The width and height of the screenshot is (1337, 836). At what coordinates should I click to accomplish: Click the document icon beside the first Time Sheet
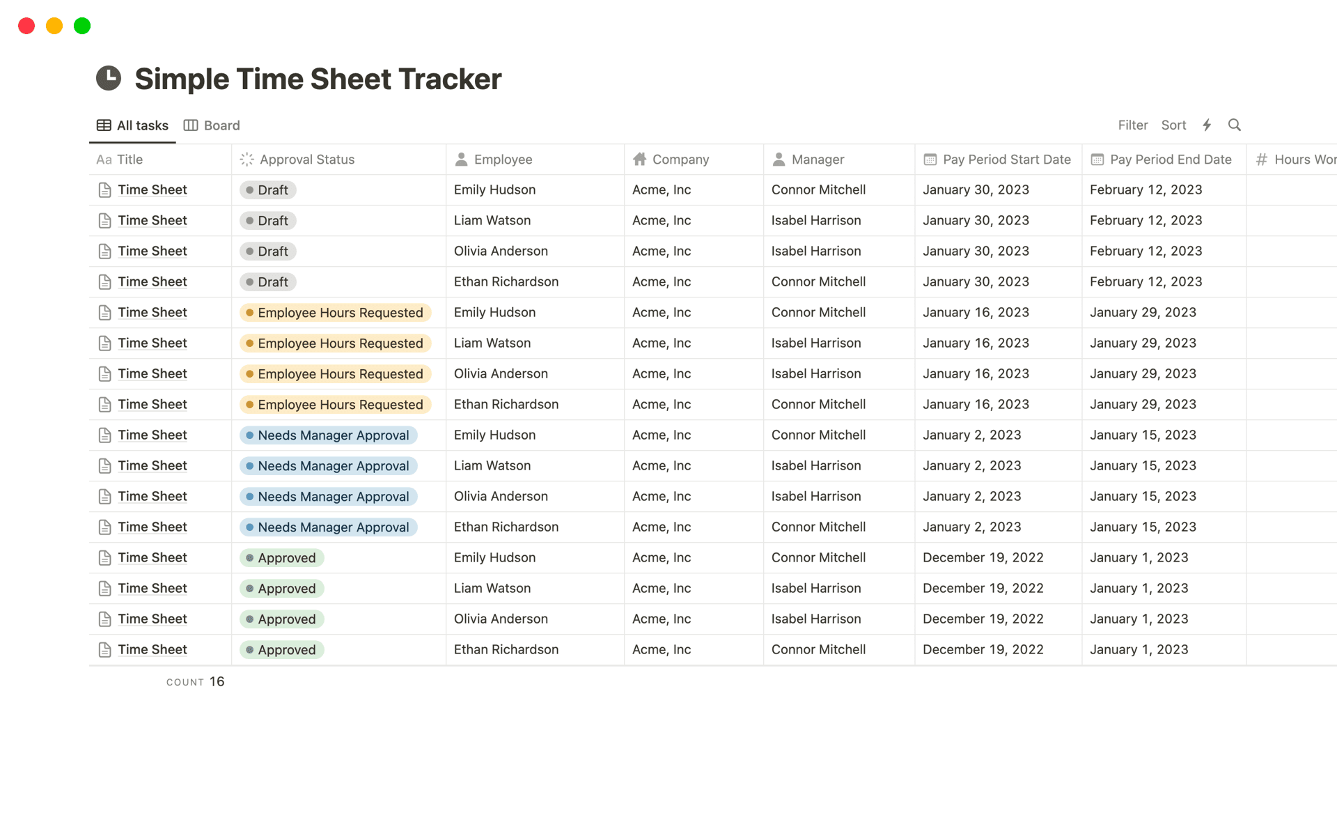click(x=104, y=189)
